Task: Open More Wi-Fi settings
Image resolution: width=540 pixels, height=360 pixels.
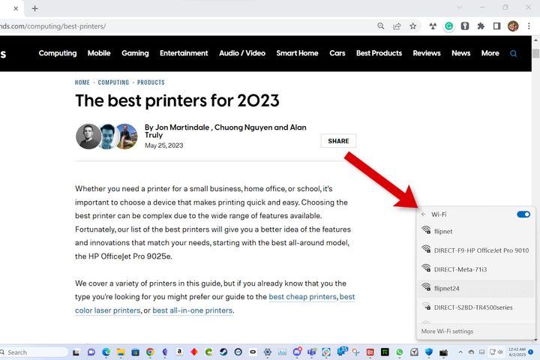Action: [x=447, y=331]
